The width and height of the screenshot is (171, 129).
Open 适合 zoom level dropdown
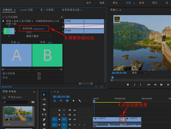(138, 73)
